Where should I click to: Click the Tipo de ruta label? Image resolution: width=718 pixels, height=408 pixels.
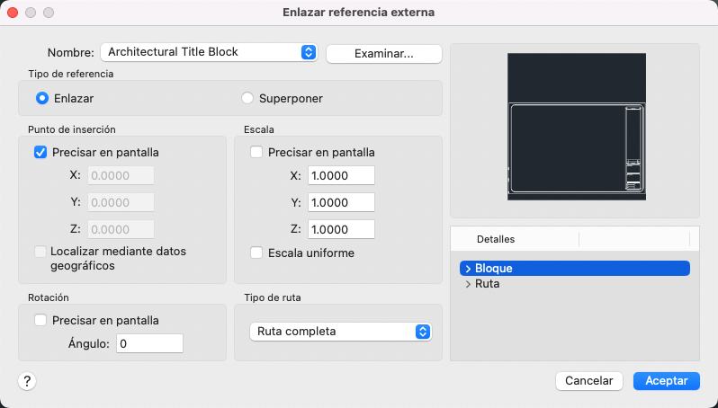[x=273, y=297]
